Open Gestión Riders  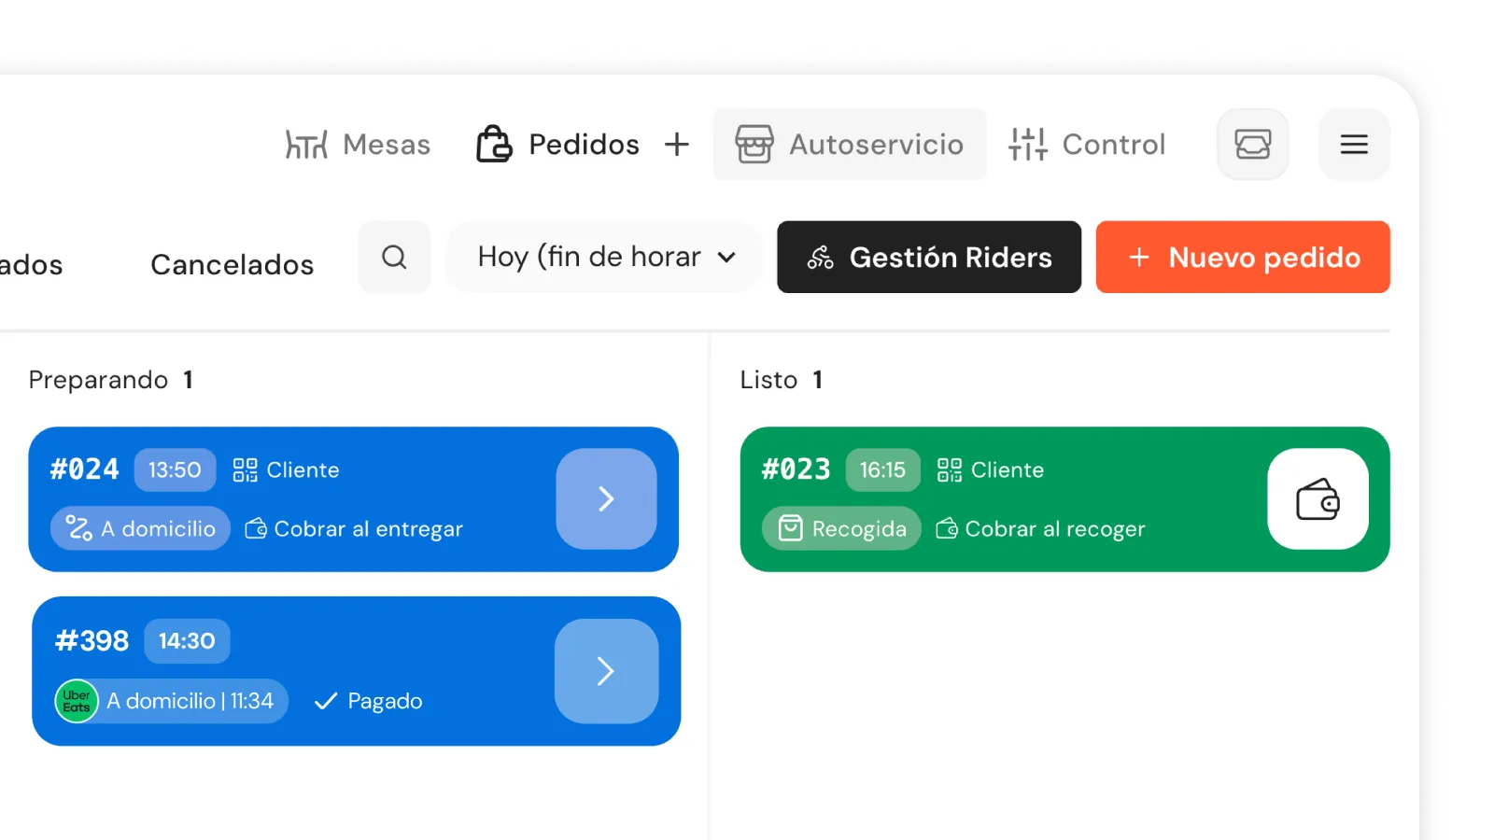[x=929, y=257]
